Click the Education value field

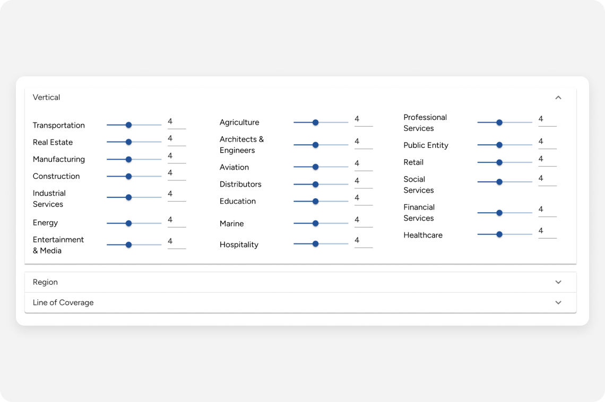(x=364, y=198)
